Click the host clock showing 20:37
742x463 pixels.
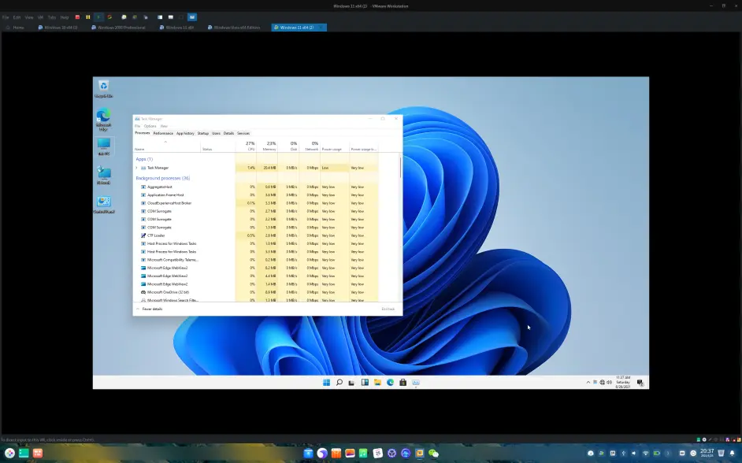tap(707, 453)
